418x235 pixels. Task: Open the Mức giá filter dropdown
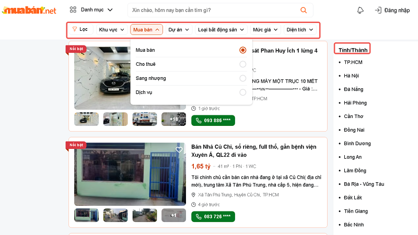pyautogui.click(x=265, y=30)
